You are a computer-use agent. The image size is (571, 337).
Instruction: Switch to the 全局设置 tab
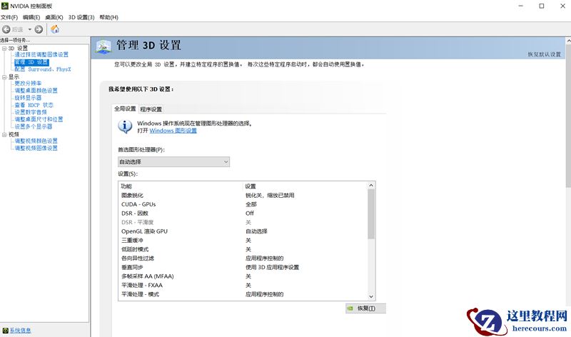point(125,109)
